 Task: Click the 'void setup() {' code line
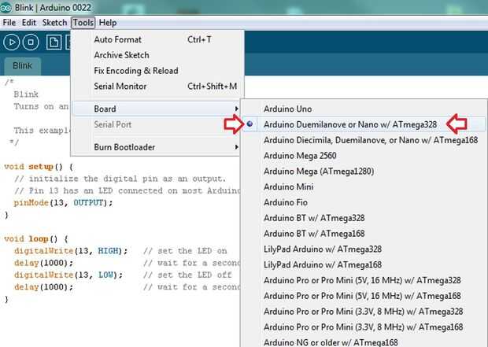pos(39,167)
